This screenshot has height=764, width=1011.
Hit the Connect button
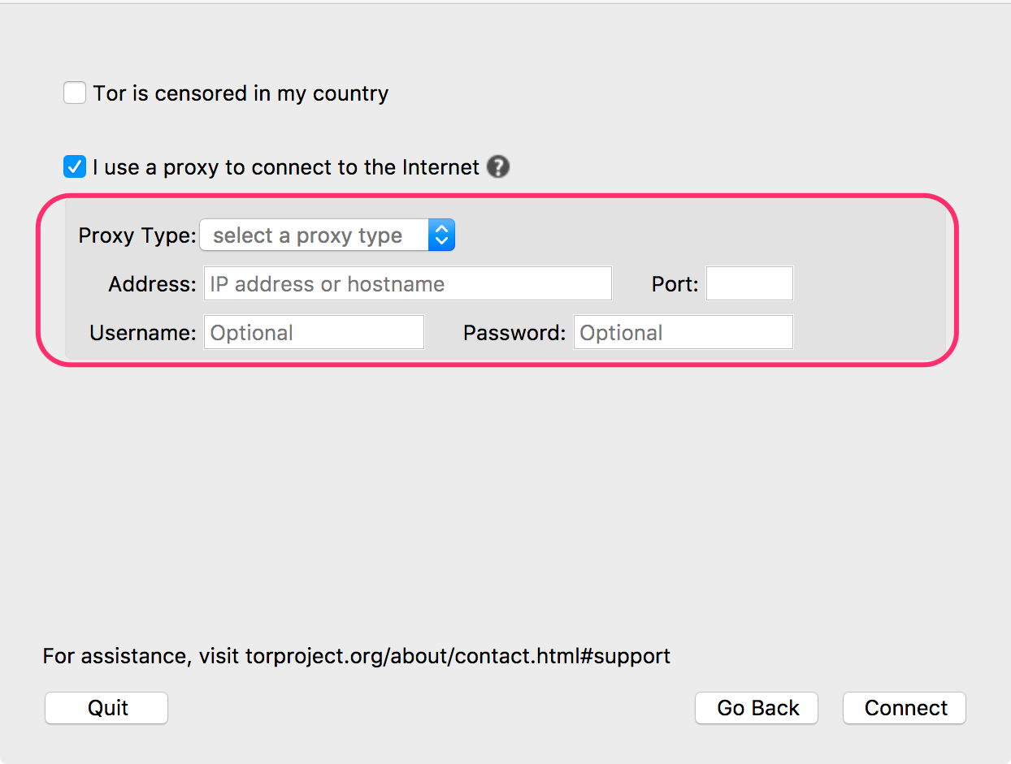coord(905,708)
